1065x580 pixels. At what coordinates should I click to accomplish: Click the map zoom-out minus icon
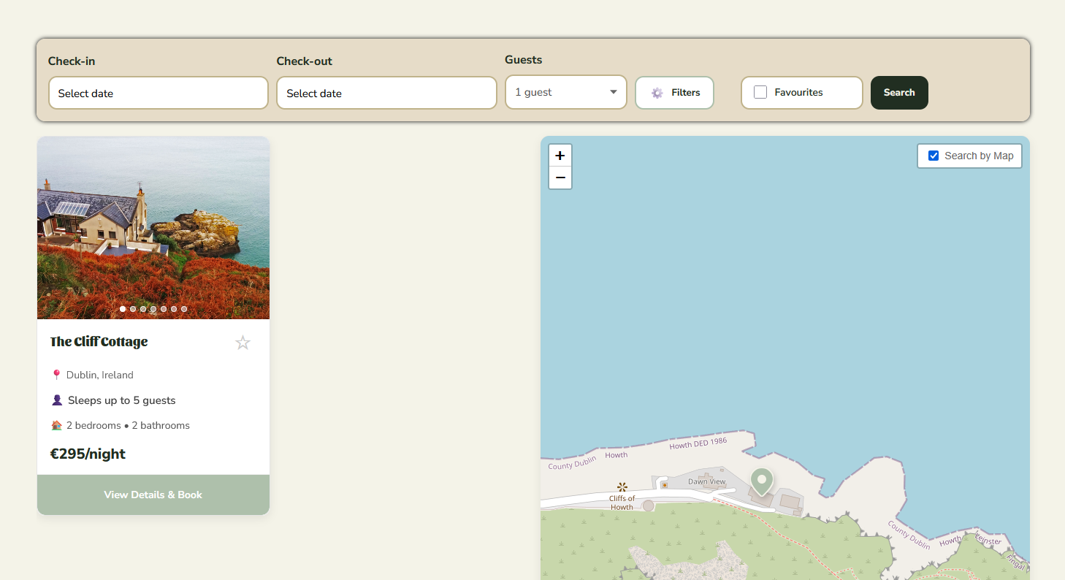tap(560, 178)
